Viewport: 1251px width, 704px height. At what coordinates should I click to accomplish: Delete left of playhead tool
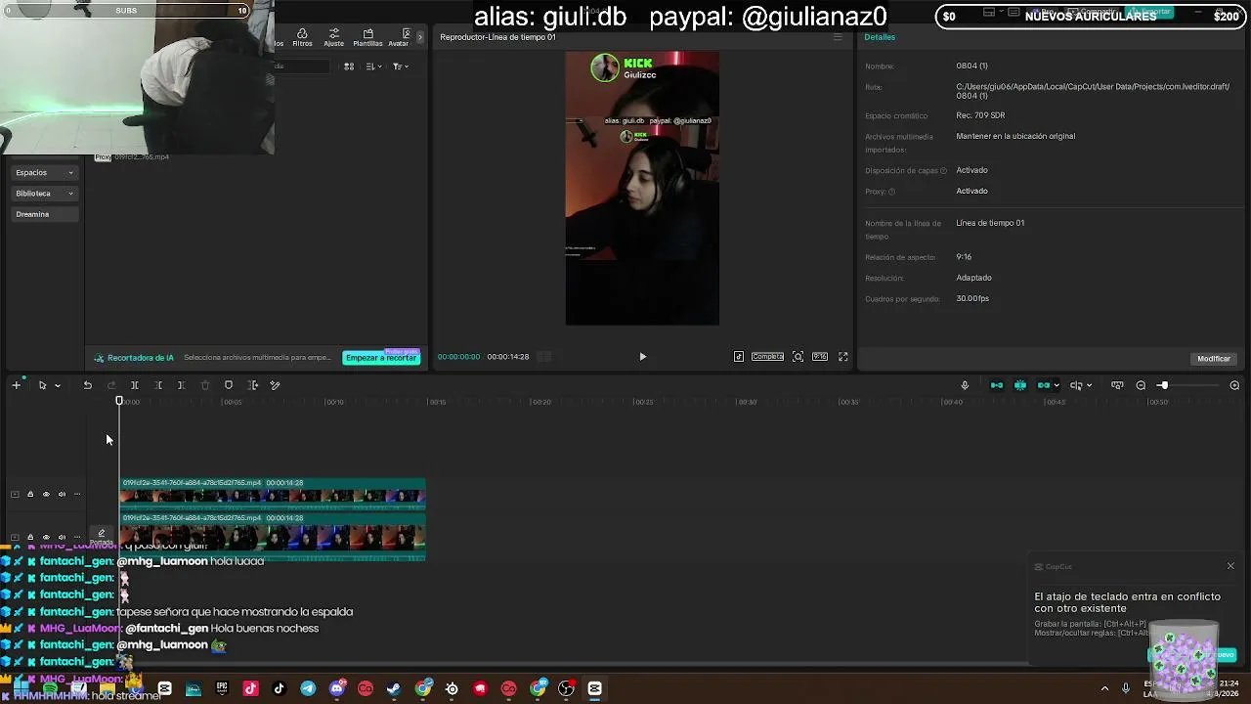pos(158,385)
